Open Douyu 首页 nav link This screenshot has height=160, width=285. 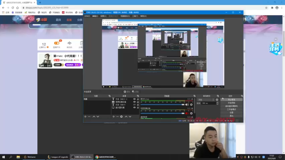point(58,20)
